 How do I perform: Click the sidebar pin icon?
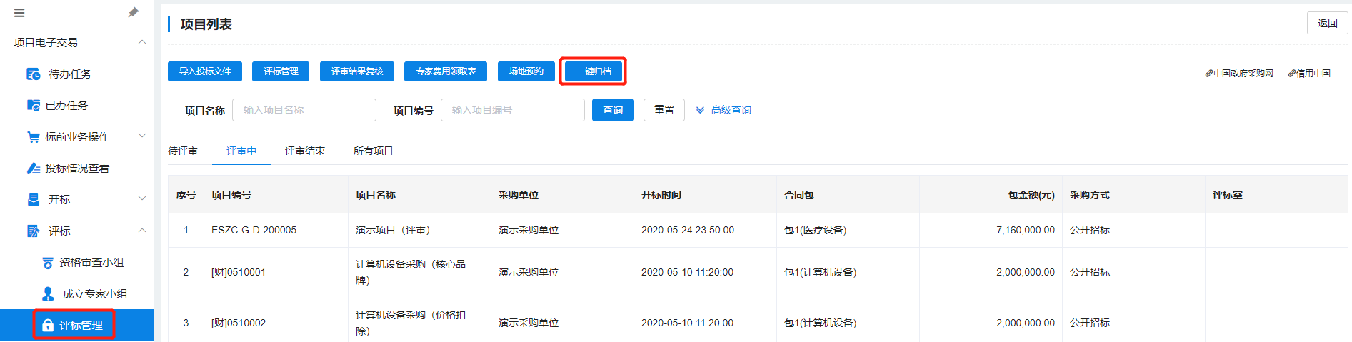pyautogui.click(x=133, y=13)
